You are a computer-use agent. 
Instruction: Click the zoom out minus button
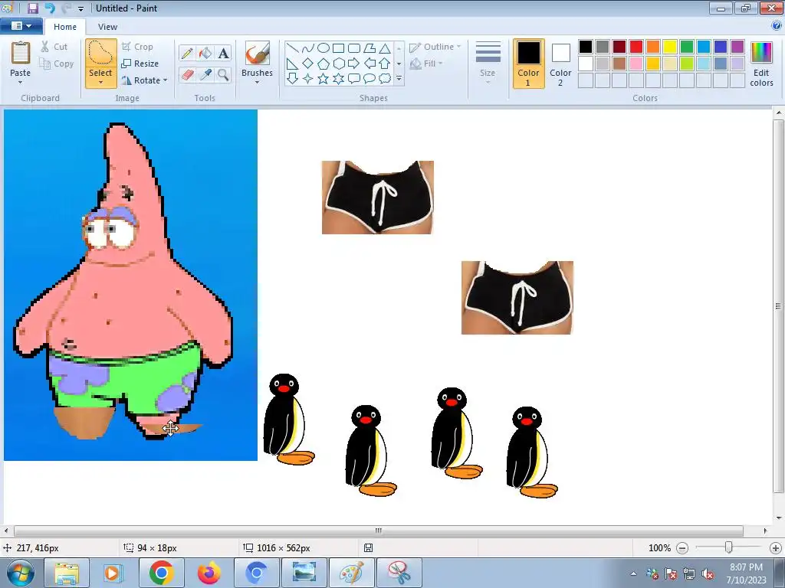pyautogui.click(x=682, y=548)
